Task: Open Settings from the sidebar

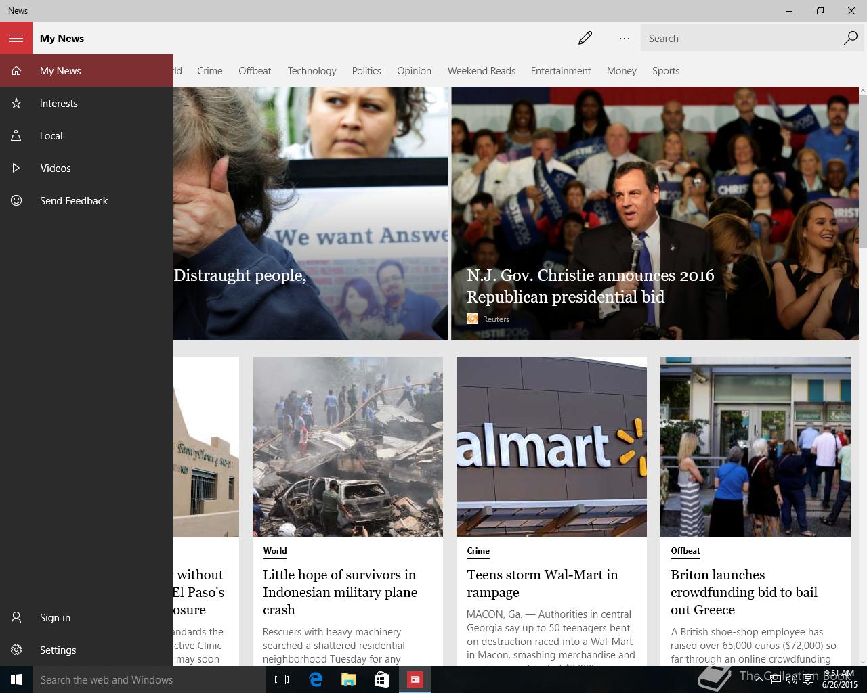Action: 87,650
